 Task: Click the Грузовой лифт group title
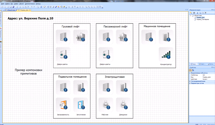pos(70,27)
